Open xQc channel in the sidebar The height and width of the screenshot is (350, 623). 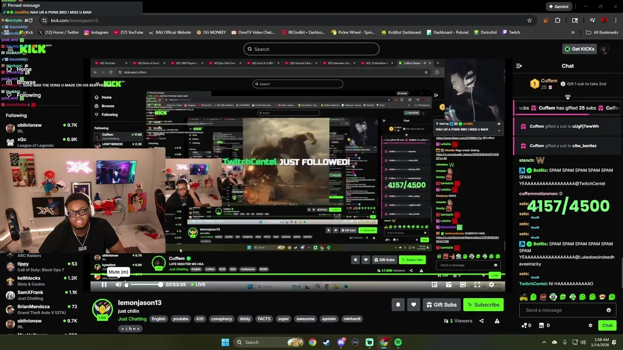(41, 142)
